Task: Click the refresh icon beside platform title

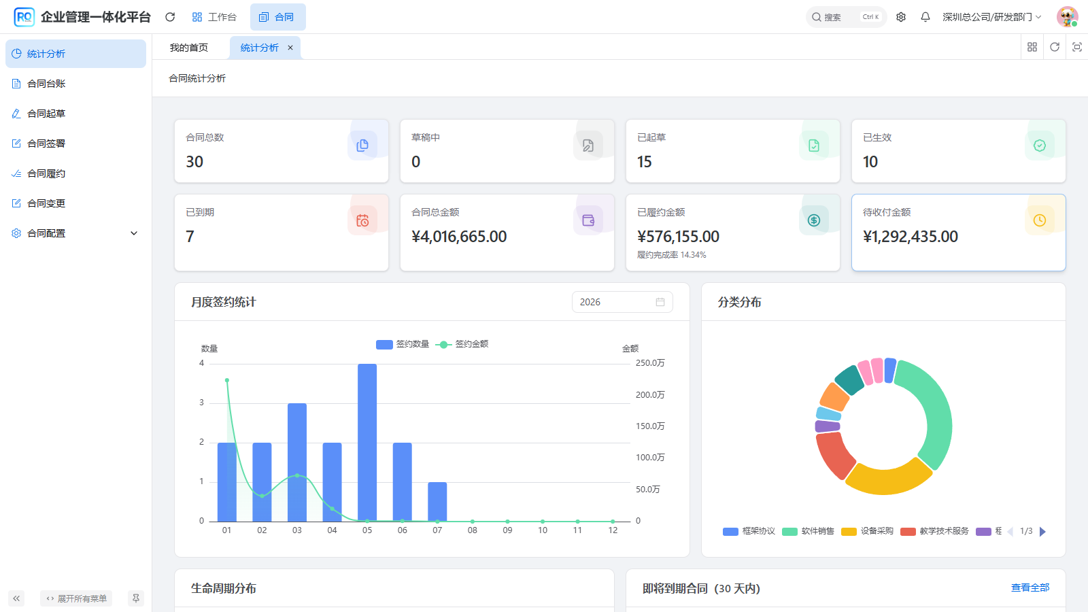Action: (x=170, y=17)
